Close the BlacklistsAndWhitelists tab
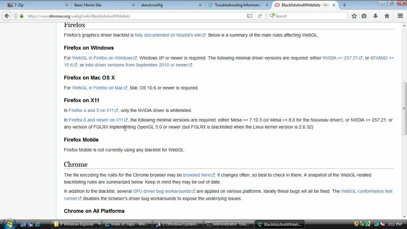The image size is (407, 229). pyautogui.click(x=334, y=5)
